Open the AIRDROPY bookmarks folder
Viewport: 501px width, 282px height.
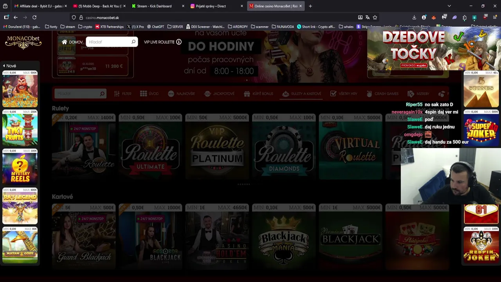pyautogui.click(x=238, y=27)
